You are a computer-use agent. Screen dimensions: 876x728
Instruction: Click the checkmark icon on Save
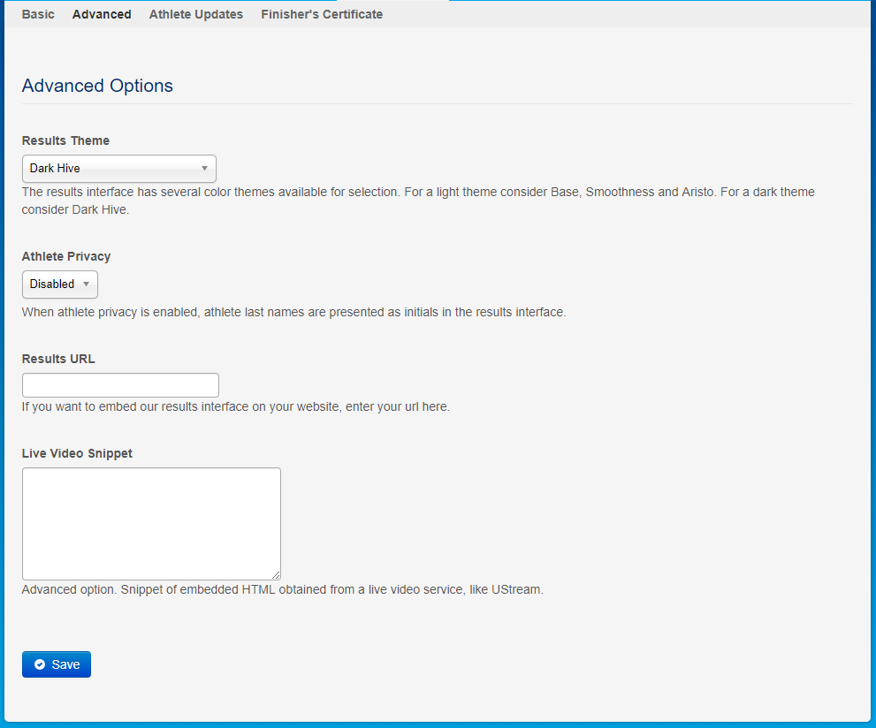(40, 664)
